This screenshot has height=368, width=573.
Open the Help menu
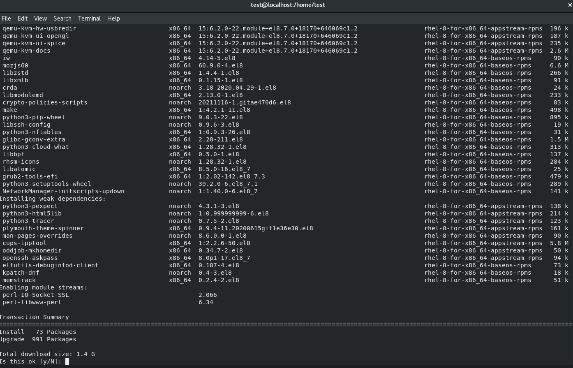(x=113, y=19)
